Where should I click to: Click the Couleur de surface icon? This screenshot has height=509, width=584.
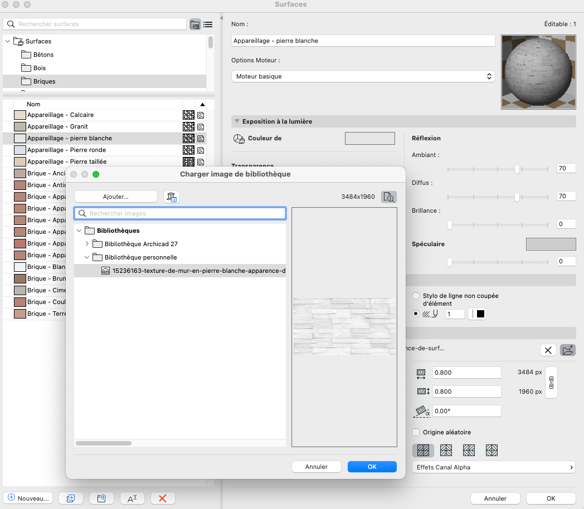coord(239,139)
